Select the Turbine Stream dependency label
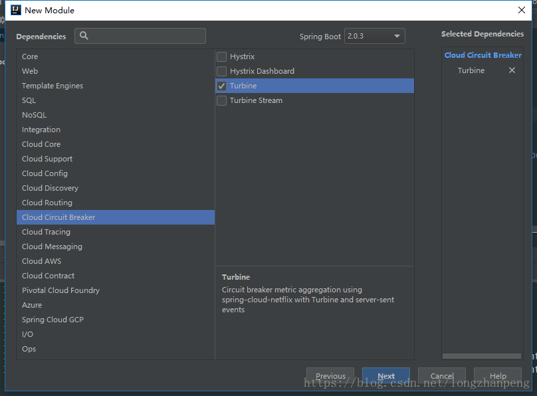Viewport: 537px width, 396px height. pos(256,100)
